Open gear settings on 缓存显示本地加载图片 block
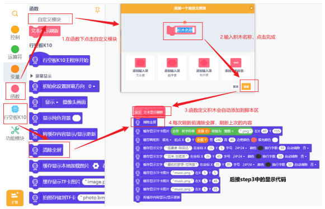Screen dimensions: 325x209 96,166
